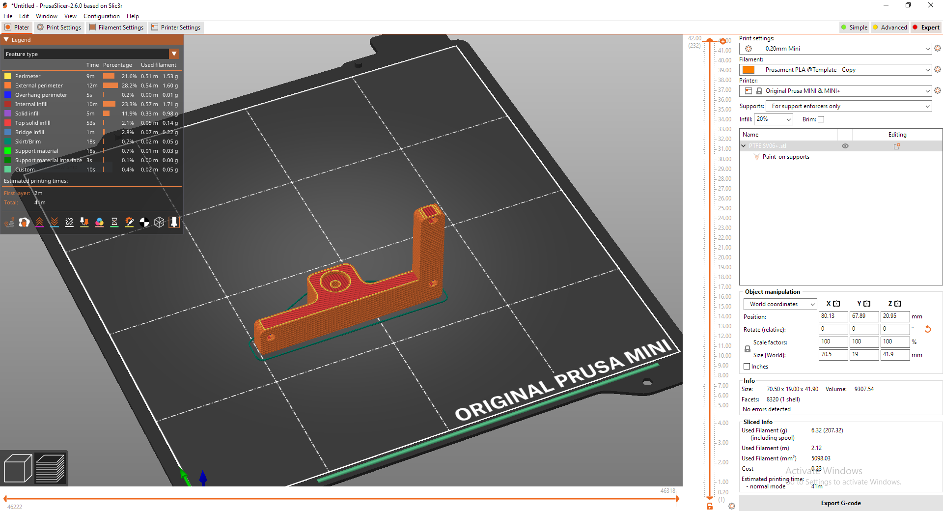Screen dimensions: 943x511
Task: Toggle tool changes icon in legend toolbar
Action: 84,223
